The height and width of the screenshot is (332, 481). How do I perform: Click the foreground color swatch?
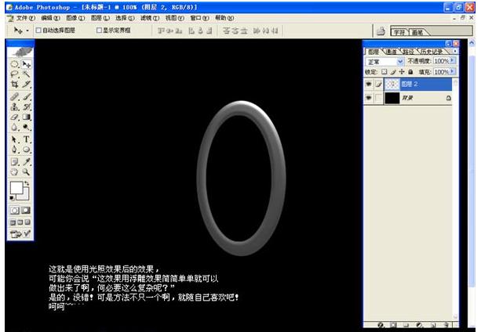pyautogui.click(x=16, y=188)
